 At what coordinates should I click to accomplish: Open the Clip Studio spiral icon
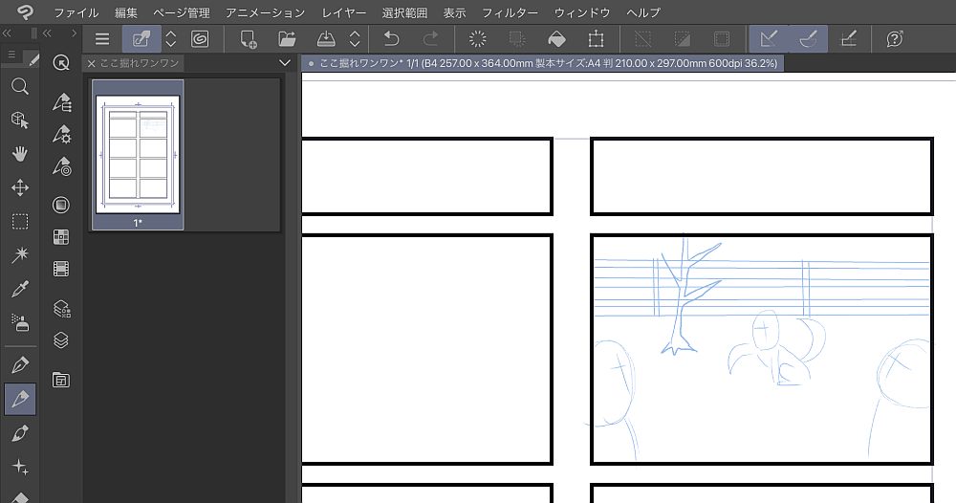[200, 39]
